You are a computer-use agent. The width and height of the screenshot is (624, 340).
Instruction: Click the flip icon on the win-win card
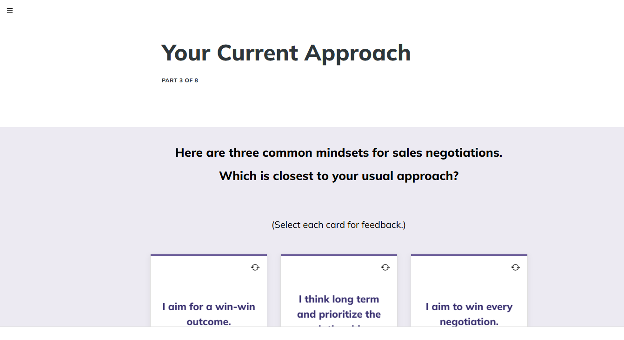click(x=255, y=267)
